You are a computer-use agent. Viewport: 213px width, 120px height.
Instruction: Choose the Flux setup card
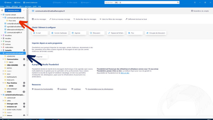click(135, 33)
